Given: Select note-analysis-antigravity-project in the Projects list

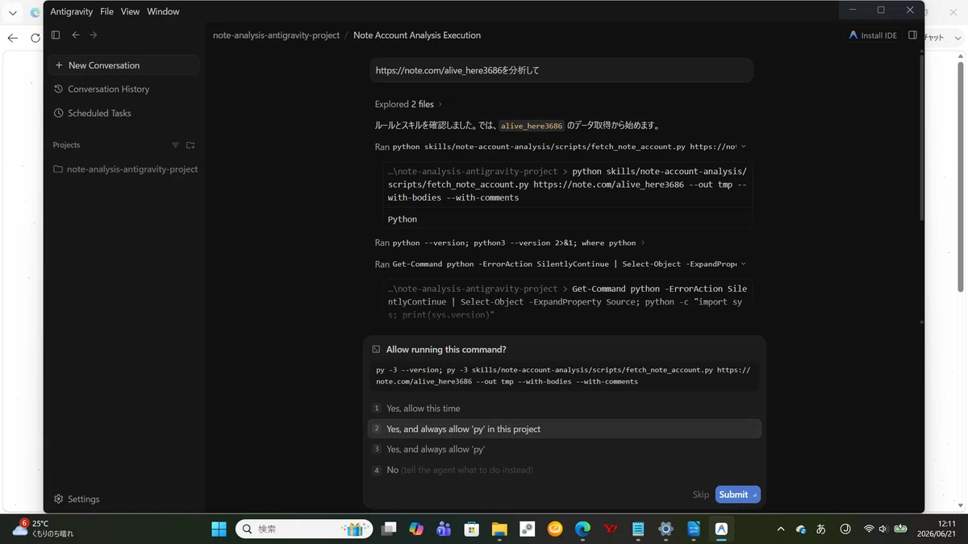Looking at the screenshot, I should [x=125, y=169].
